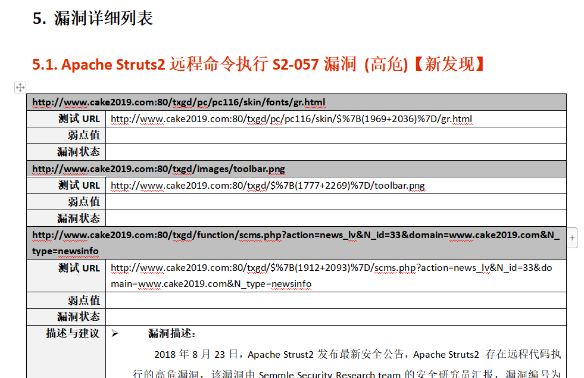Click the empty 漏洞状态 cell under gr.html
The image size is (584, 378).
[x=335, y=152]
